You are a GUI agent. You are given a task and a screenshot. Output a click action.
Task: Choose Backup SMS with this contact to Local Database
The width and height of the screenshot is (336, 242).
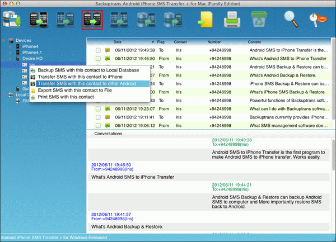point(88,70)
